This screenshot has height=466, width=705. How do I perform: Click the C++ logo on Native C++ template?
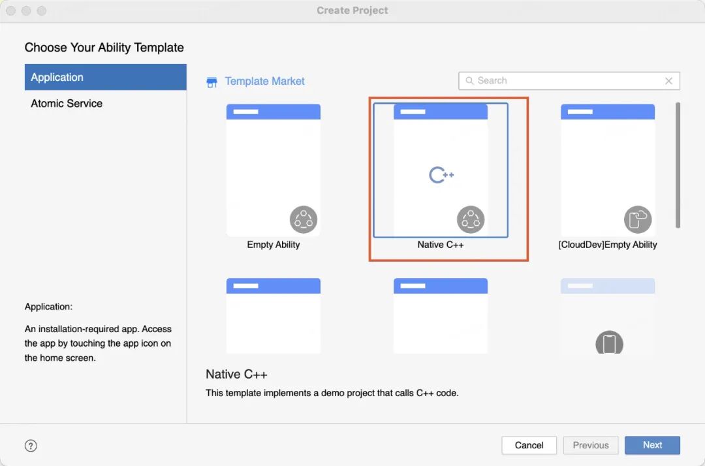[441, 175]
